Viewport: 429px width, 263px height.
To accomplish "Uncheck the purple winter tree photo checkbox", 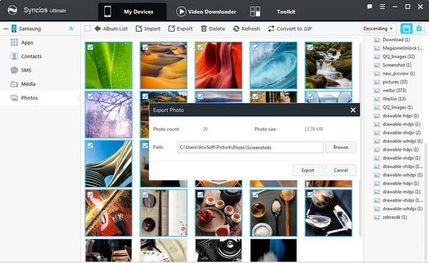I will 90,96.
